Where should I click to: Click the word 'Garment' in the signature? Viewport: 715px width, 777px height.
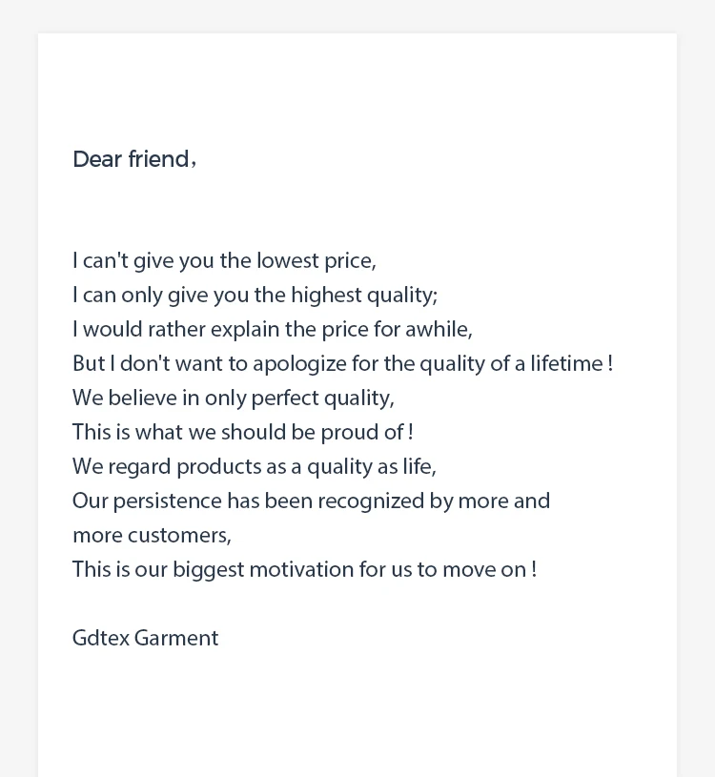[x=176, y=639]
